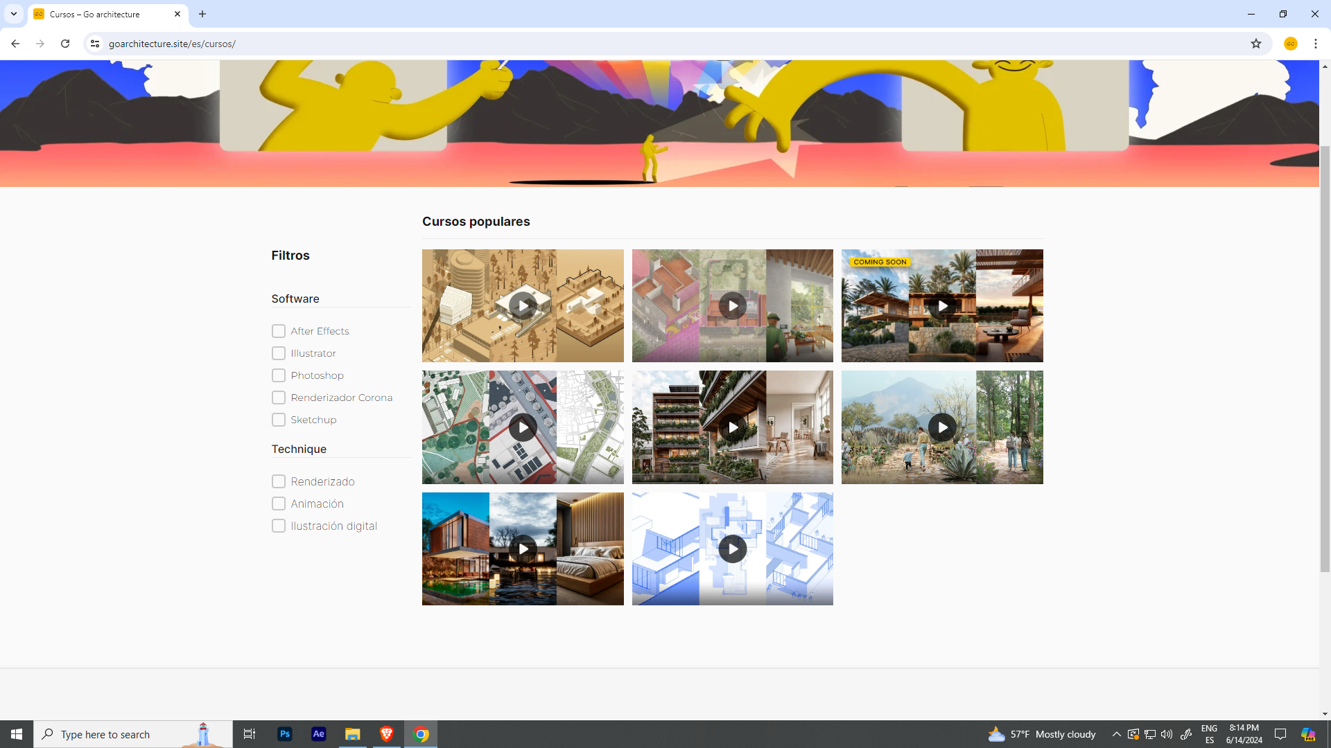Play the brown isometric illustration course video
The width and height of the screenshot is (1331, 748).
523,305
